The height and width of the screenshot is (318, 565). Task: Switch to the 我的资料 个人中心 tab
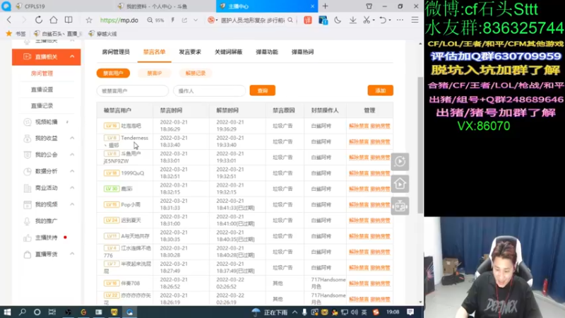157,6
